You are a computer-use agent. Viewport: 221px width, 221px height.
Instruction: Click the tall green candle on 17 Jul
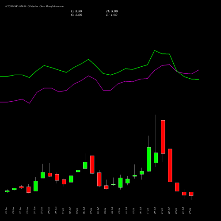149,159
